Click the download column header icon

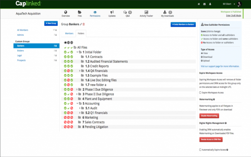coord(69,43)
